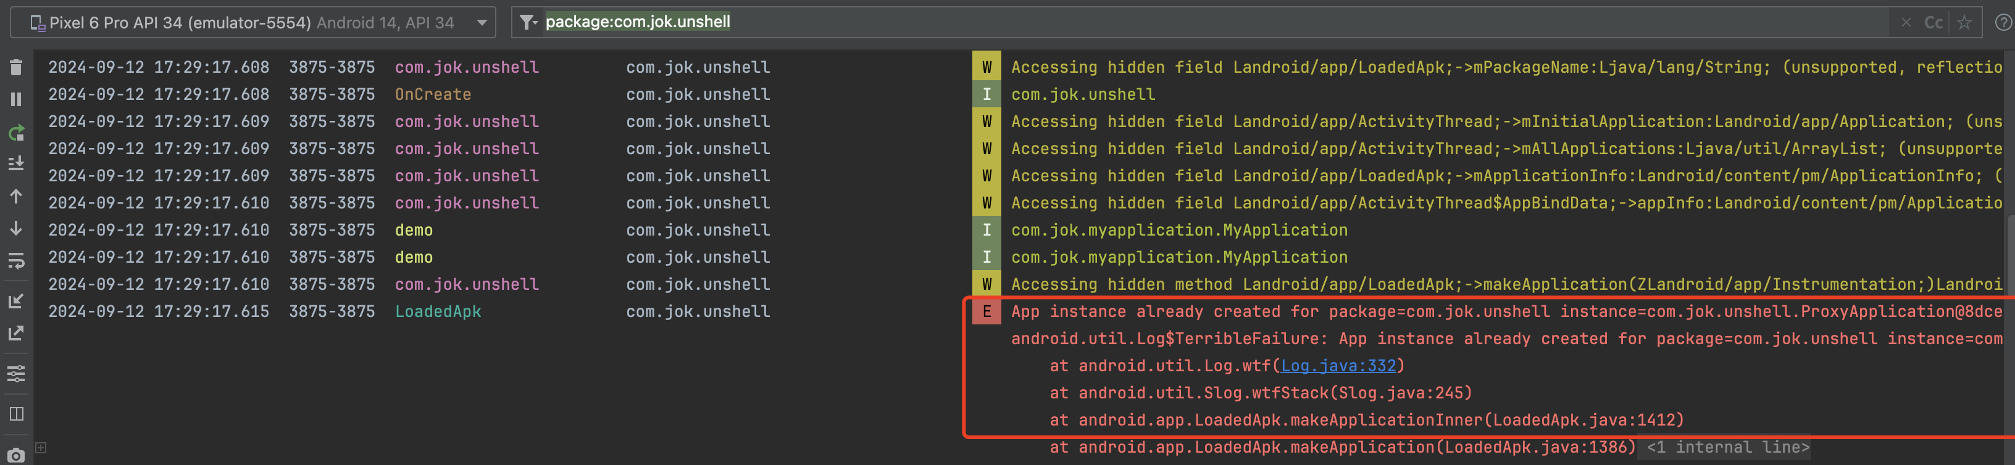Open Log.java:332 source link

(x=1338, y=366)
